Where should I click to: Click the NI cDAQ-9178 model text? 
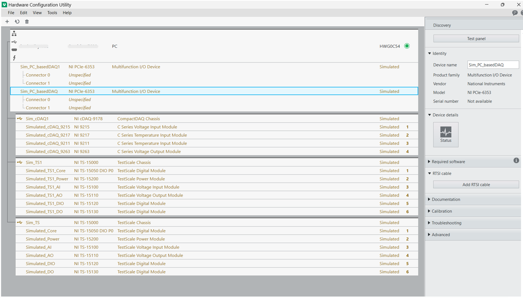[88, 119]
